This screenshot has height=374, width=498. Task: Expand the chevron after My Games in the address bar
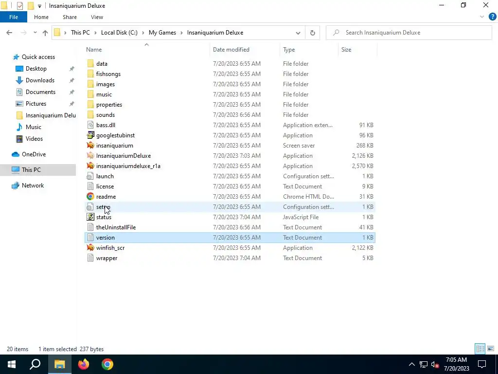pos(181,33)
